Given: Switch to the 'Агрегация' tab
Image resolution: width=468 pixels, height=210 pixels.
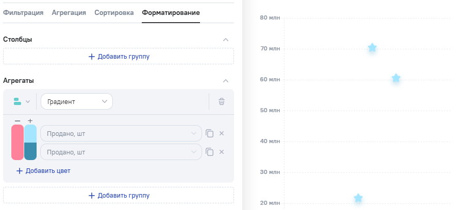Looking at the screenshot, I should pos(69,12).
